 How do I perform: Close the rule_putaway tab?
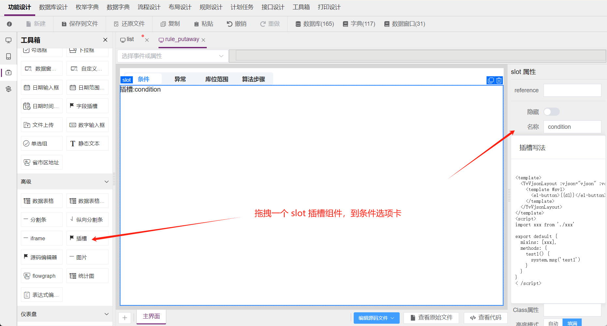[x=203, y=40]
